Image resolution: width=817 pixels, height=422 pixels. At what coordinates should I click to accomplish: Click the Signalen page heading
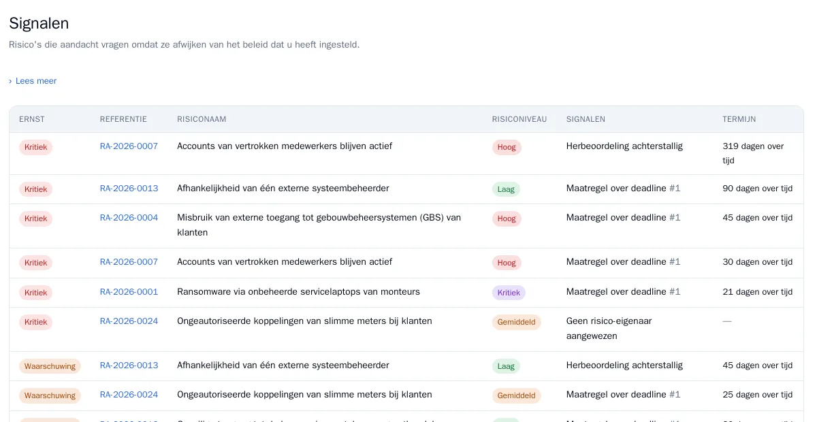(39, 23)
